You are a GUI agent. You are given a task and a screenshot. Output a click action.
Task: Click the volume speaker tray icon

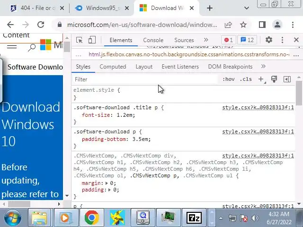click(x=255, y=218)
